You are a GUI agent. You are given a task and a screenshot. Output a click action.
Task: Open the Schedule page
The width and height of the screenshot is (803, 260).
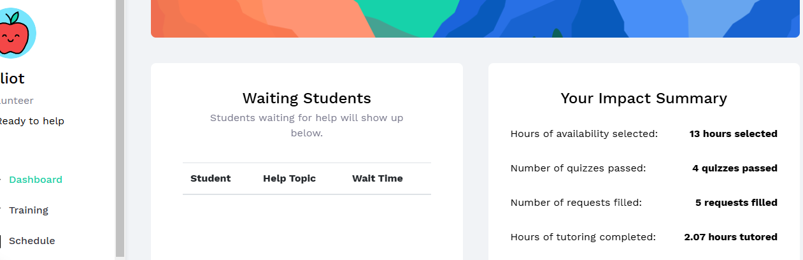pos(32,241)
